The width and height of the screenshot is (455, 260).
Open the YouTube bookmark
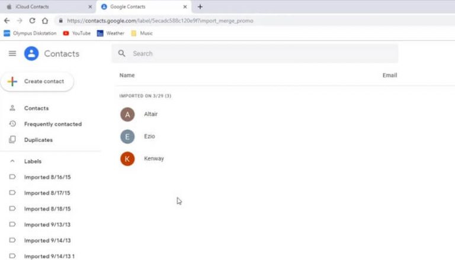[x=77, y=33]
